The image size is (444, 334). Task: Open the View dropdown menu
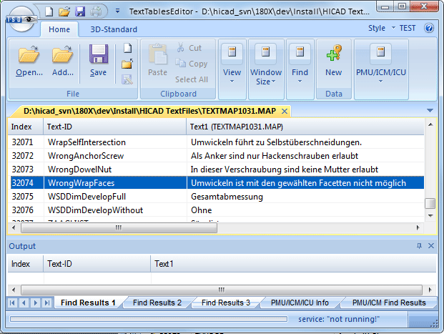[x=232, y=64]
